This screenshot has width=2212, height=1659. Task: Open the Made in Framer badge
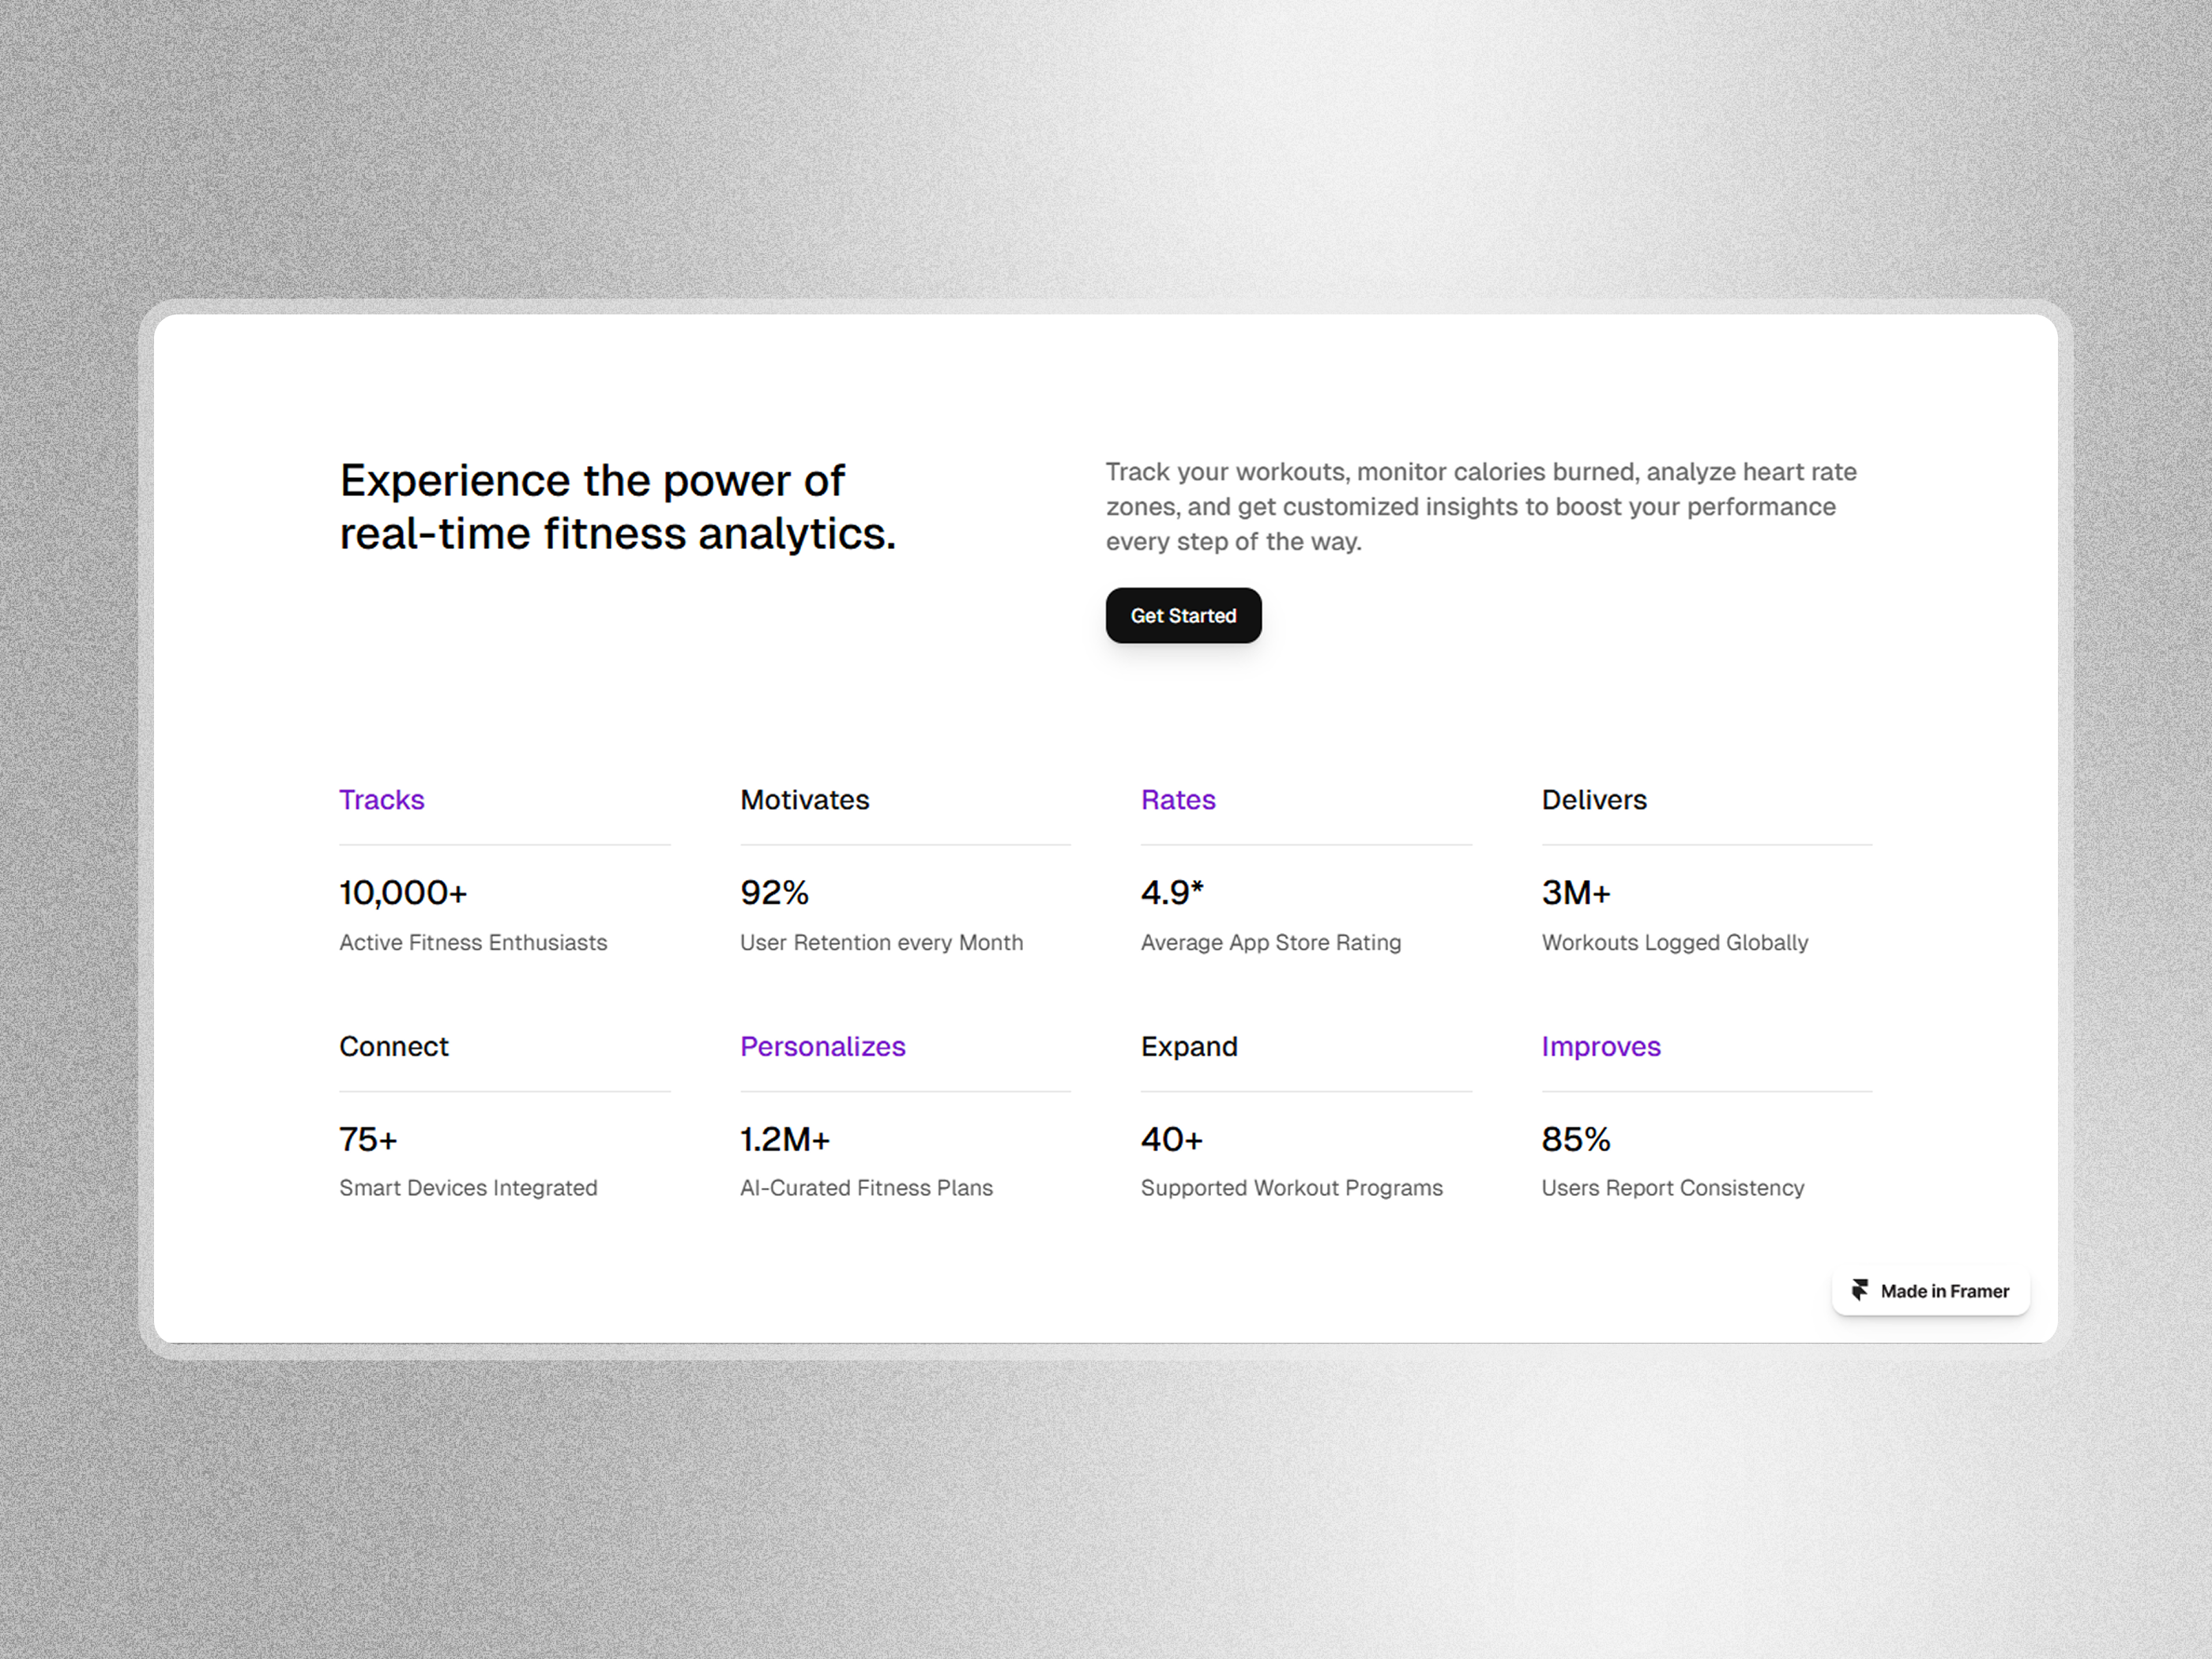click(1931, 1291)
